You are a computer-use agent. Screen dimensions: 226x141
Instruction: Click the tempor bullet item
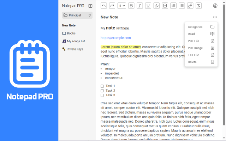click(110, 69)
